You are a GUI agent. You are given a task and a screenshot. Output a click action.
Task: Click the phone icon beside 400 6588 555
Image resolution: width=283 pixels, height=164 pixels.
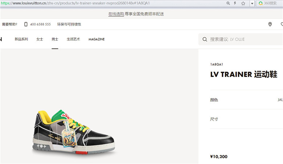(x=26, y=24)
